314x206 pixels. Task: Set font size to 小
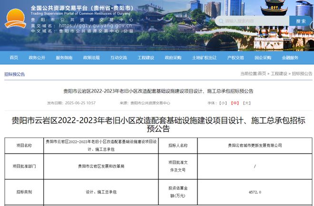[x=223, y=103]
